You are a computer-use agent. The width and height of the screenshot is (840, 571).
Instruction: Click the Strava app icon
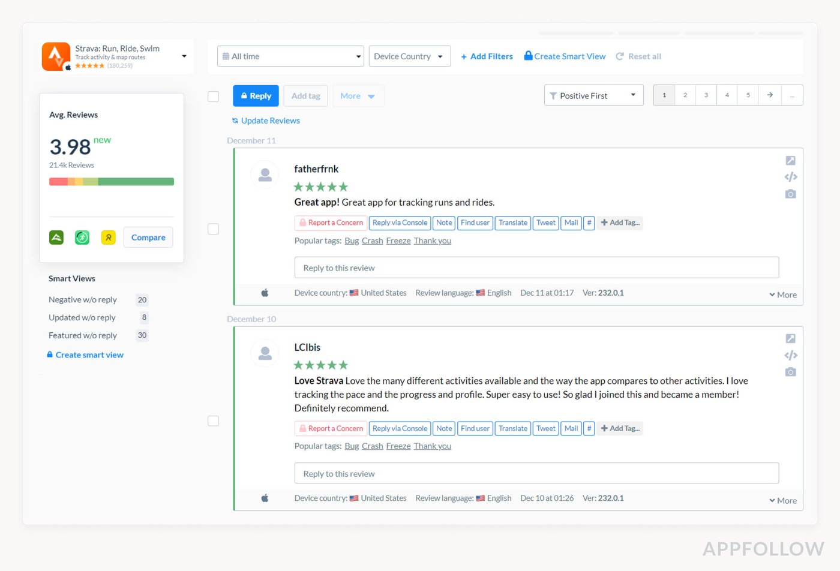coord(56,57)
